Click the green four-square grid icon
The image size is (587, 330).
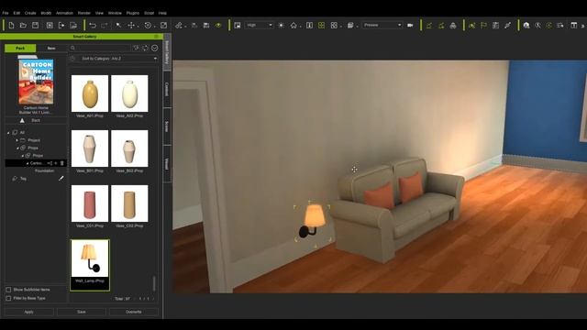pyautogui.click(x=321, y=25)
